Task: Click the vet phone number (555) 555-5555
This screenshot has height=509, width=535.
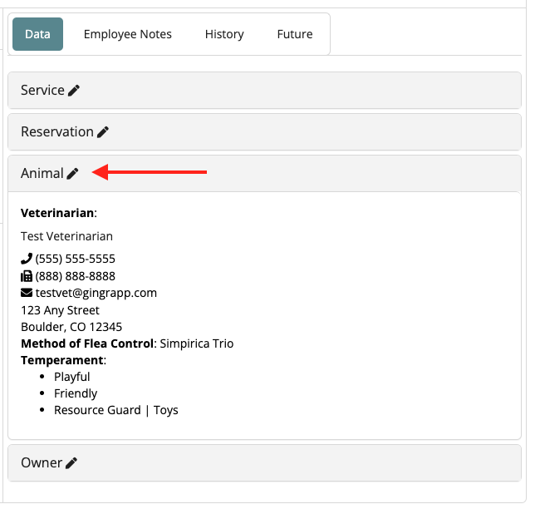Action: [x=75, y=259]
